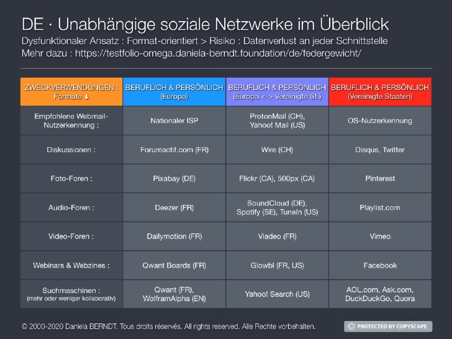
Task: Select the blue Europa column header
Action: pyautogui.click(x=174, y=92)
